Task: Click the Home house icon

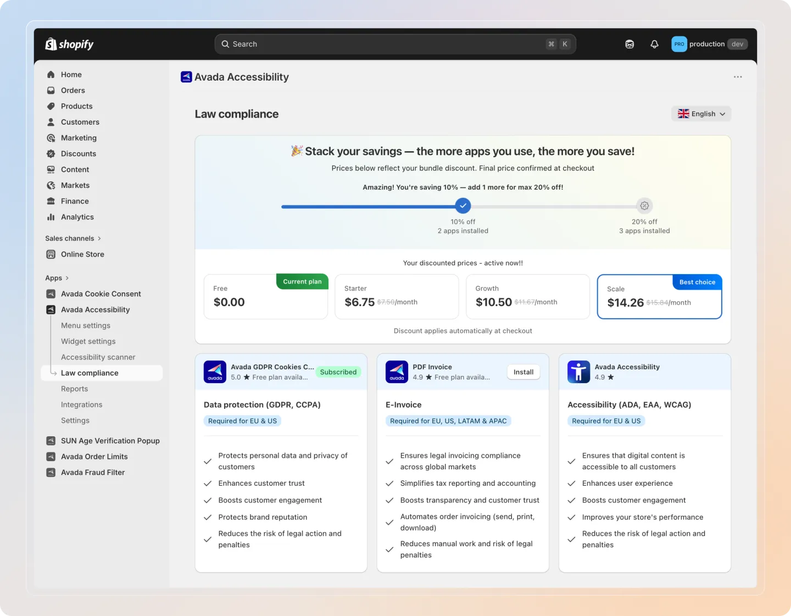Action: (x=51, y=75)
